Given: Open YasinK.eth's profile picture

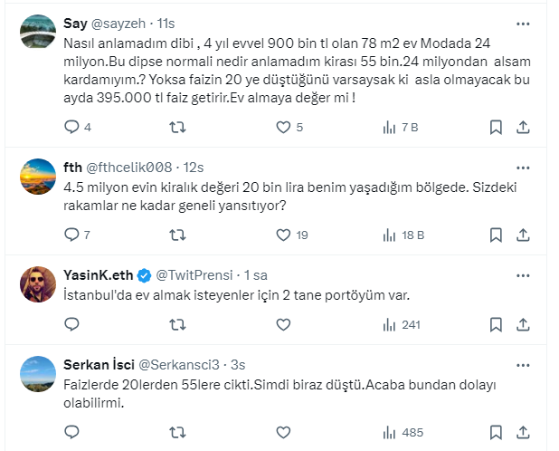Looking at the screenshot, I should [38, 284].
